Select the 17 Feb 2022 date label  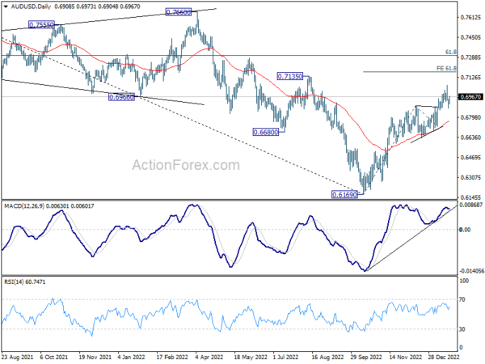pos(172,358)
